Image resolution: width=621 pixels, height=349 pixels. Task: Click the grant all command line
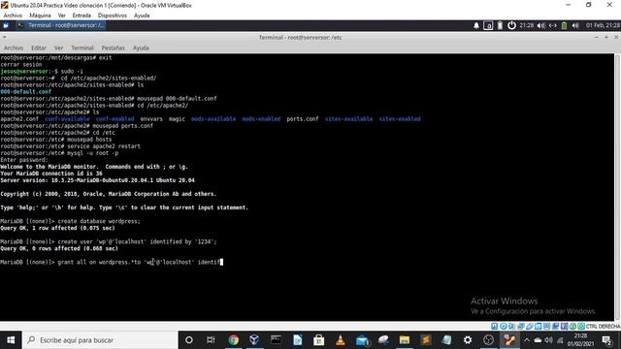(112, 262)
